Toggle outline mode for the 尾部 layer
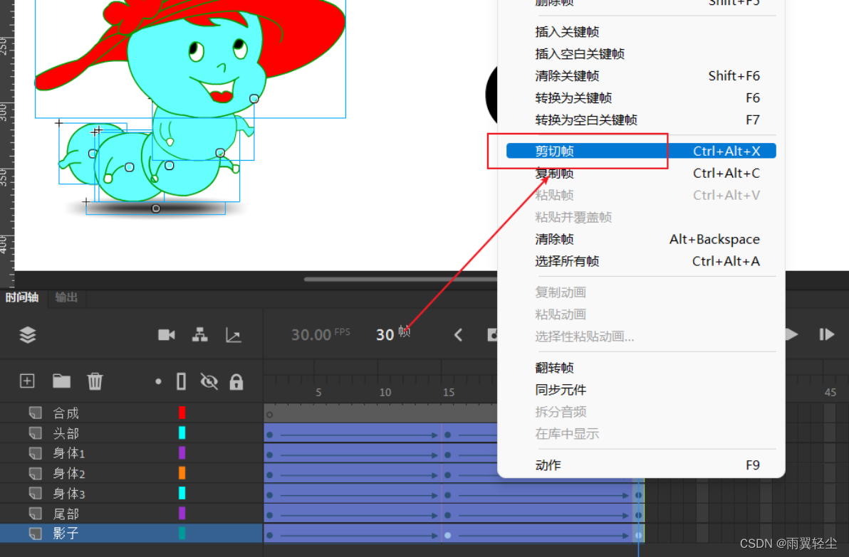The width and height of the screenshot is (849, 557). pos(182,514)
